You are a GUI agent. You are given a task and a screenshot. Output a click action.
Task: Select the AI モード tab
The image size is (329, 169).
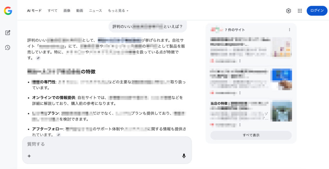[x=34, y=11]
